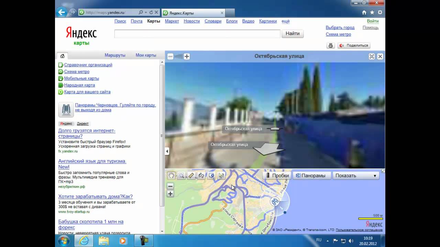The image size is (440, 247).
Task: Go back with browser back arrow
Action: click(x=62, y=12)
